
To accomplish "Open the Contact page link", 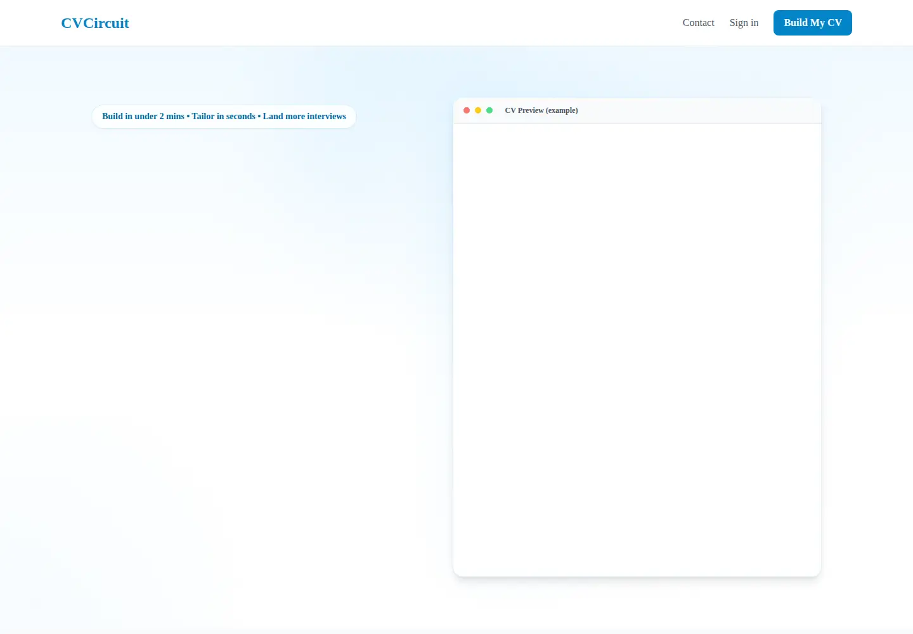I will (x=698, y=23).
